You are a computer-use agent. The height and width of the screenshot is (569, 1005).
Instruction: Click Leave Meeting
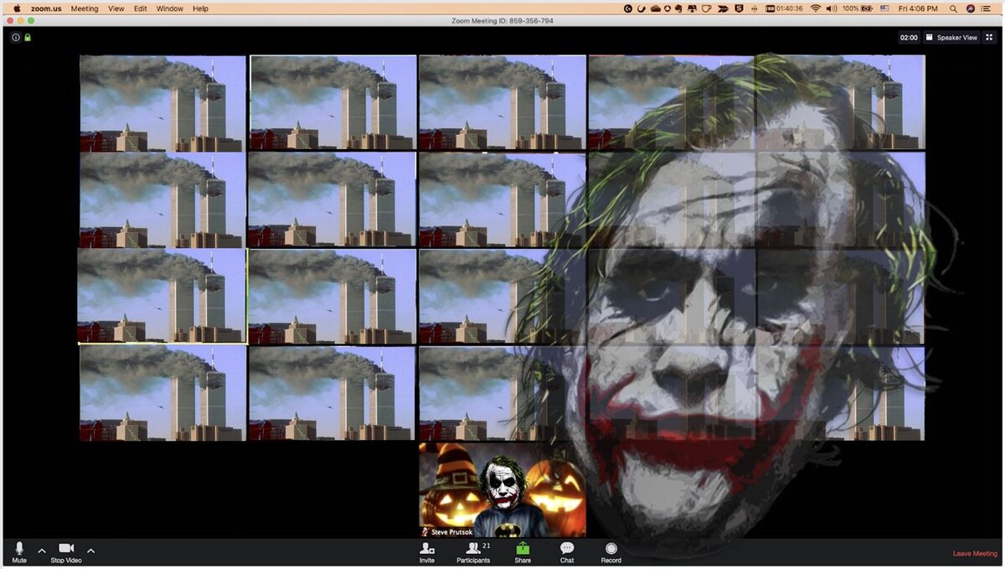pyautogui.click(x=975, y=553)
